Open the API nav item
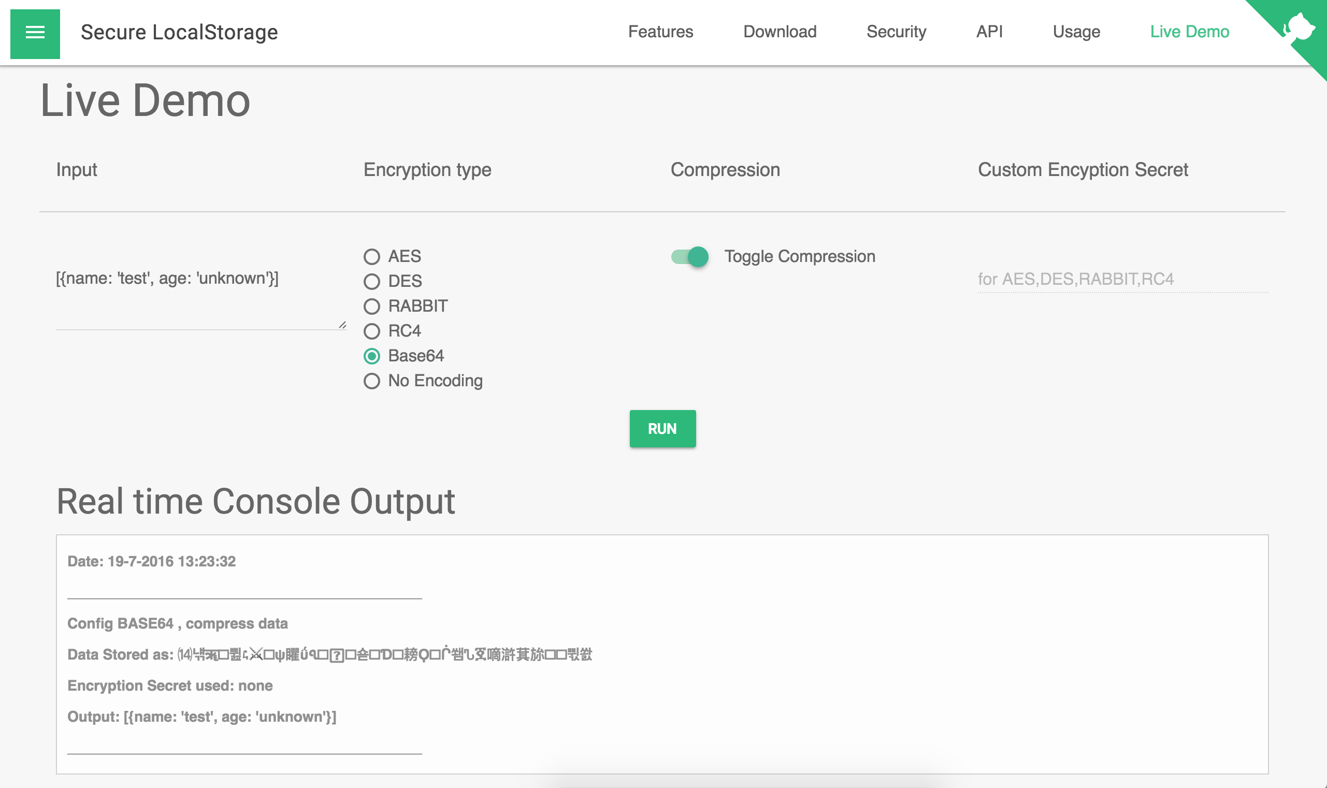This screenshot has width=1327, height=788. click(x=989, y=32)
